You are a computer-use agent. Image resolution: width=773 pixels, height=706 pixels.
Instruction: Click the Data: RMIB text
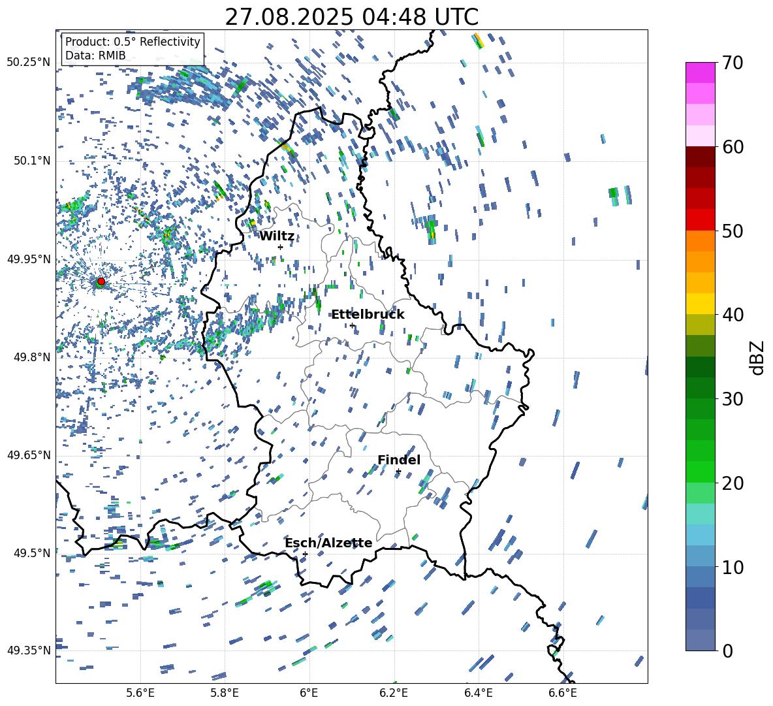[95, 56]
